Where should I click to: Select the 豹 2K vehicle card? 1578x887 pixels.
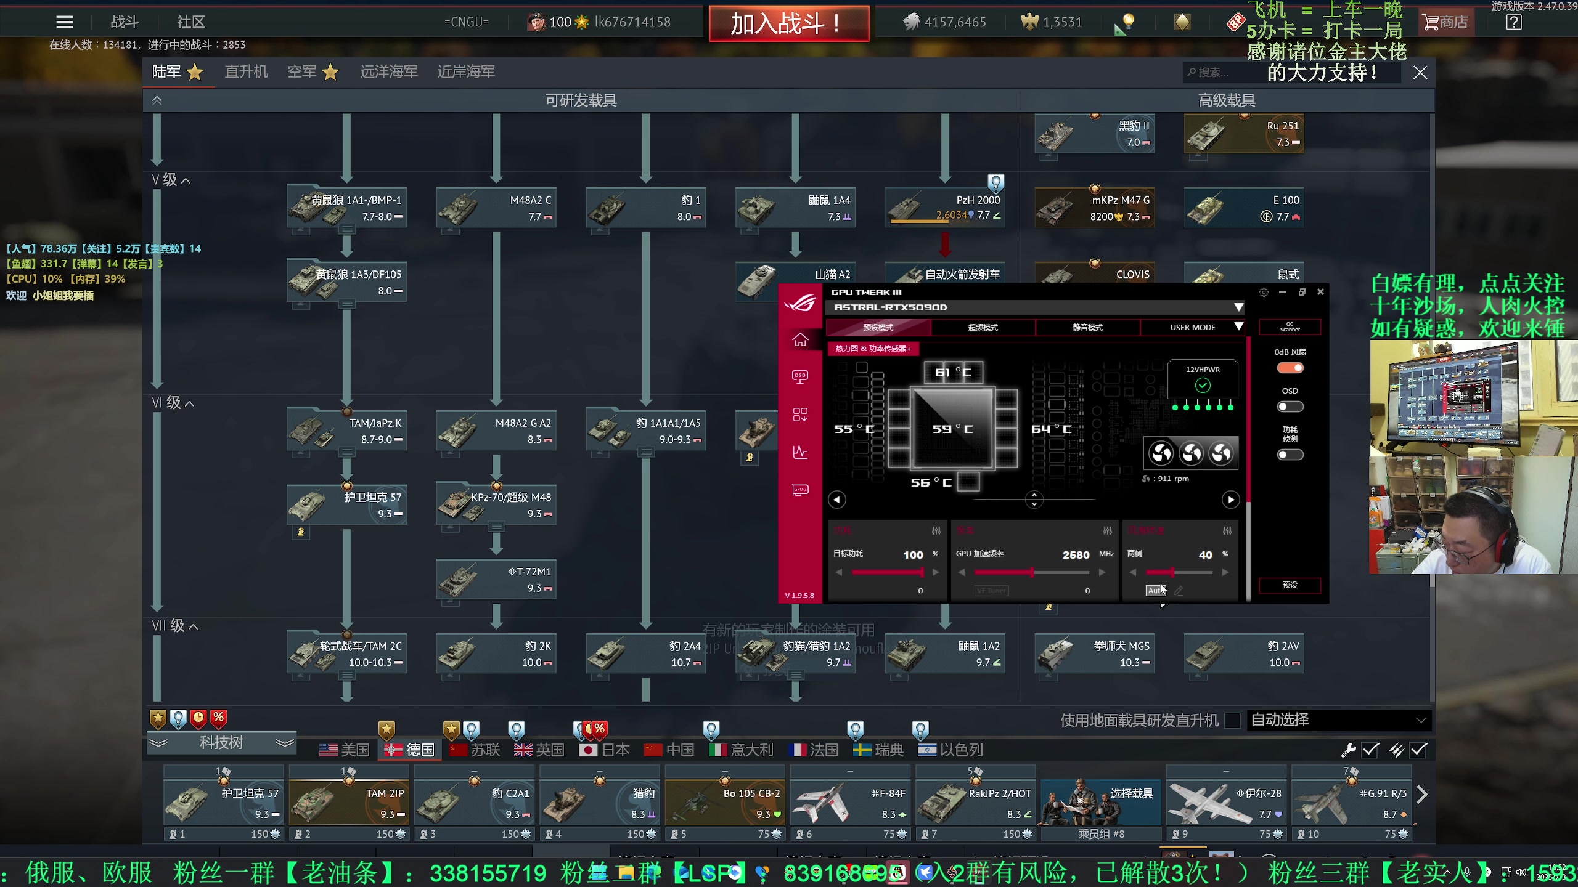click(496, 654)
